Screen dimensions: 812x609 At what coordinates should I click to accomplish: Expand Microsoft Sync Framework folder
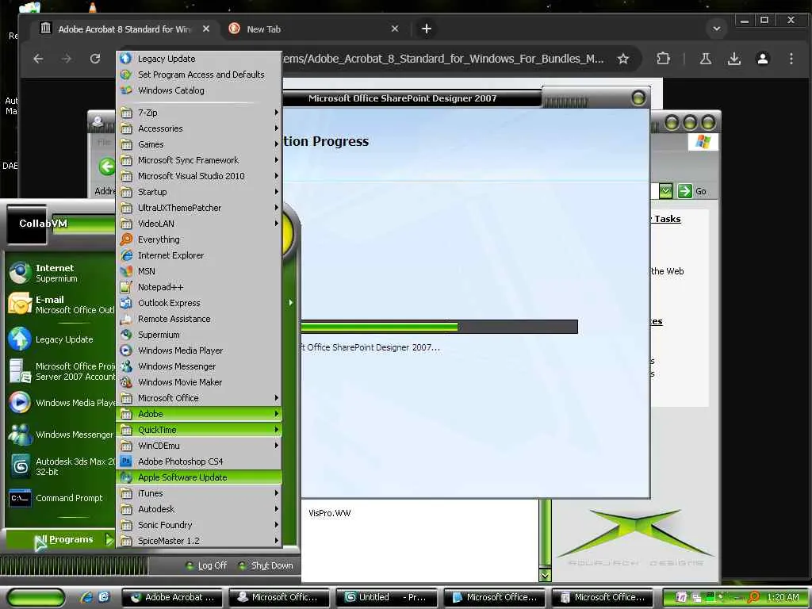coord(199,160)
